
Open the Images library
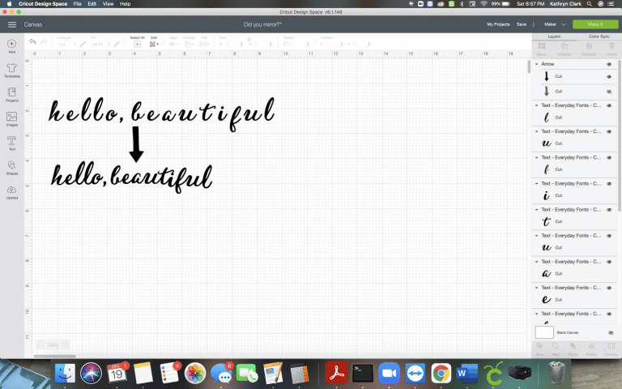(12, 118)
